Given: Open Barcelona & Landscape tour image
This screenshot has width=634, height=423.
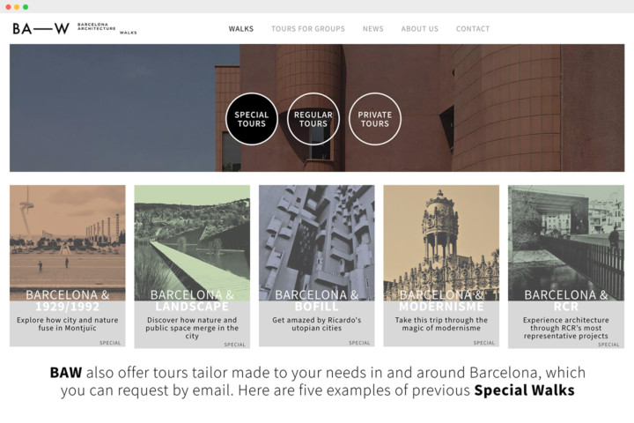Looking at the screenshot, I should [192, 238].
